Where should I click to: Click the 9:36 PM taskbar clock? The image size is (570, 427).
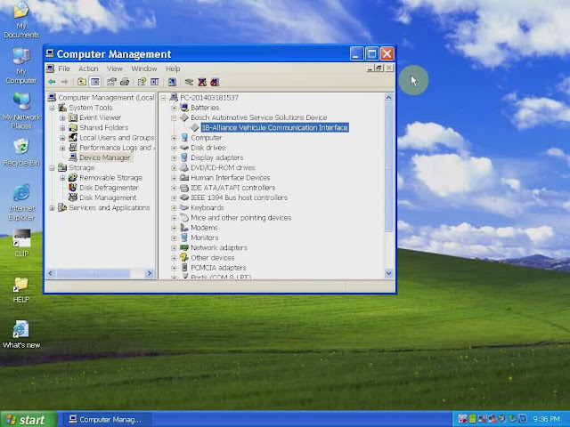tap(546, 419)
